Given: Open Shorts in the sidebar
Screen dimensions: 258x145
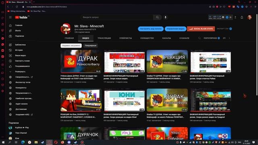Looking at the screenshot, I should tap(18, 31).
